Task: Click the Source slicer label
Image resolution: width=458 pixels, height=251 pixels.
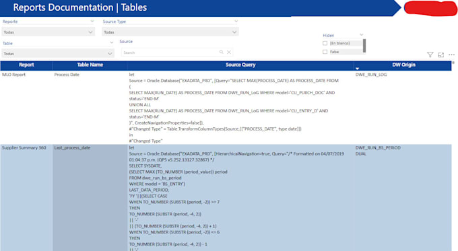Action: (x=126, y=42)
